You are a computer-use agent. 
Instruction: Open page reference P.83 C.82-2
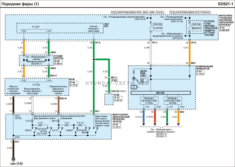(58, 62)
